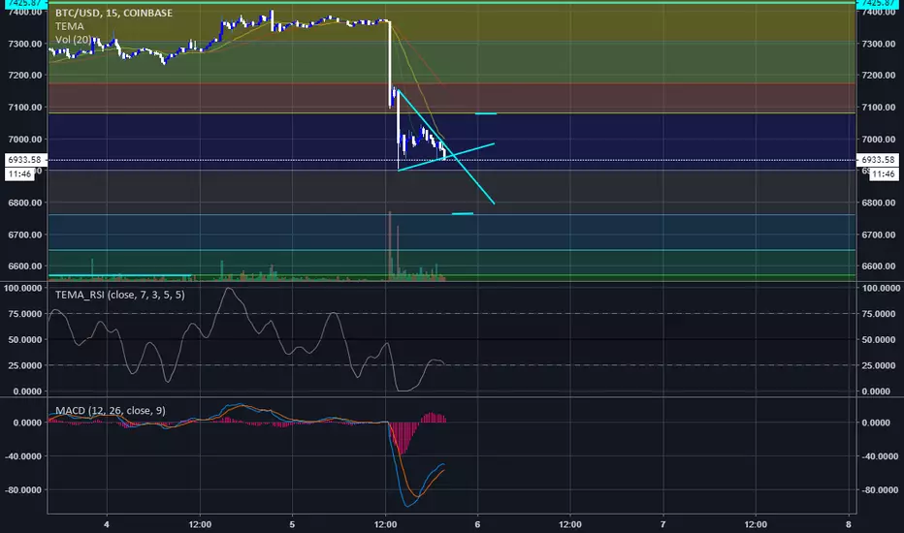The height and width of the screenshot is (533, 904).
Task: Click the BTC/USD, 15, COINBASE symbol title
Action: (113, 13)
